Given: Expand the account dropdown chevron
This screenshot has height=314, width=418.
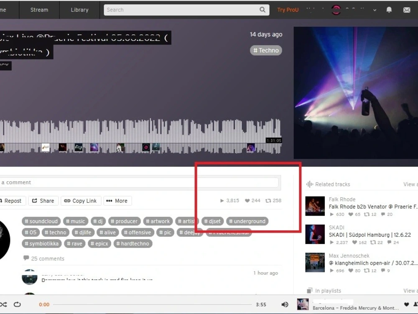Looking at the screenshot, I should 375,10.
